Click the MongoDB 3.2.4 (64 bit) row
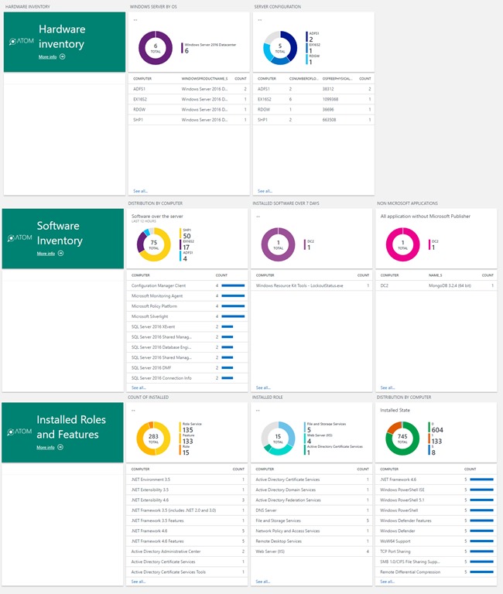Viewport: 503px width, 594px height. pyautogui.click(x=436, y=285)
